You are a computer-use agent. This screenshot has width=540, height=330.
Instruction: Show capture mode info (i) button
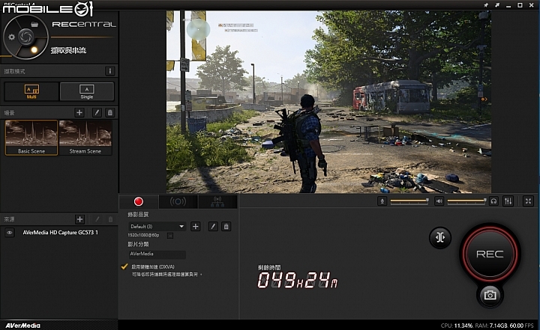coord(109,71)
